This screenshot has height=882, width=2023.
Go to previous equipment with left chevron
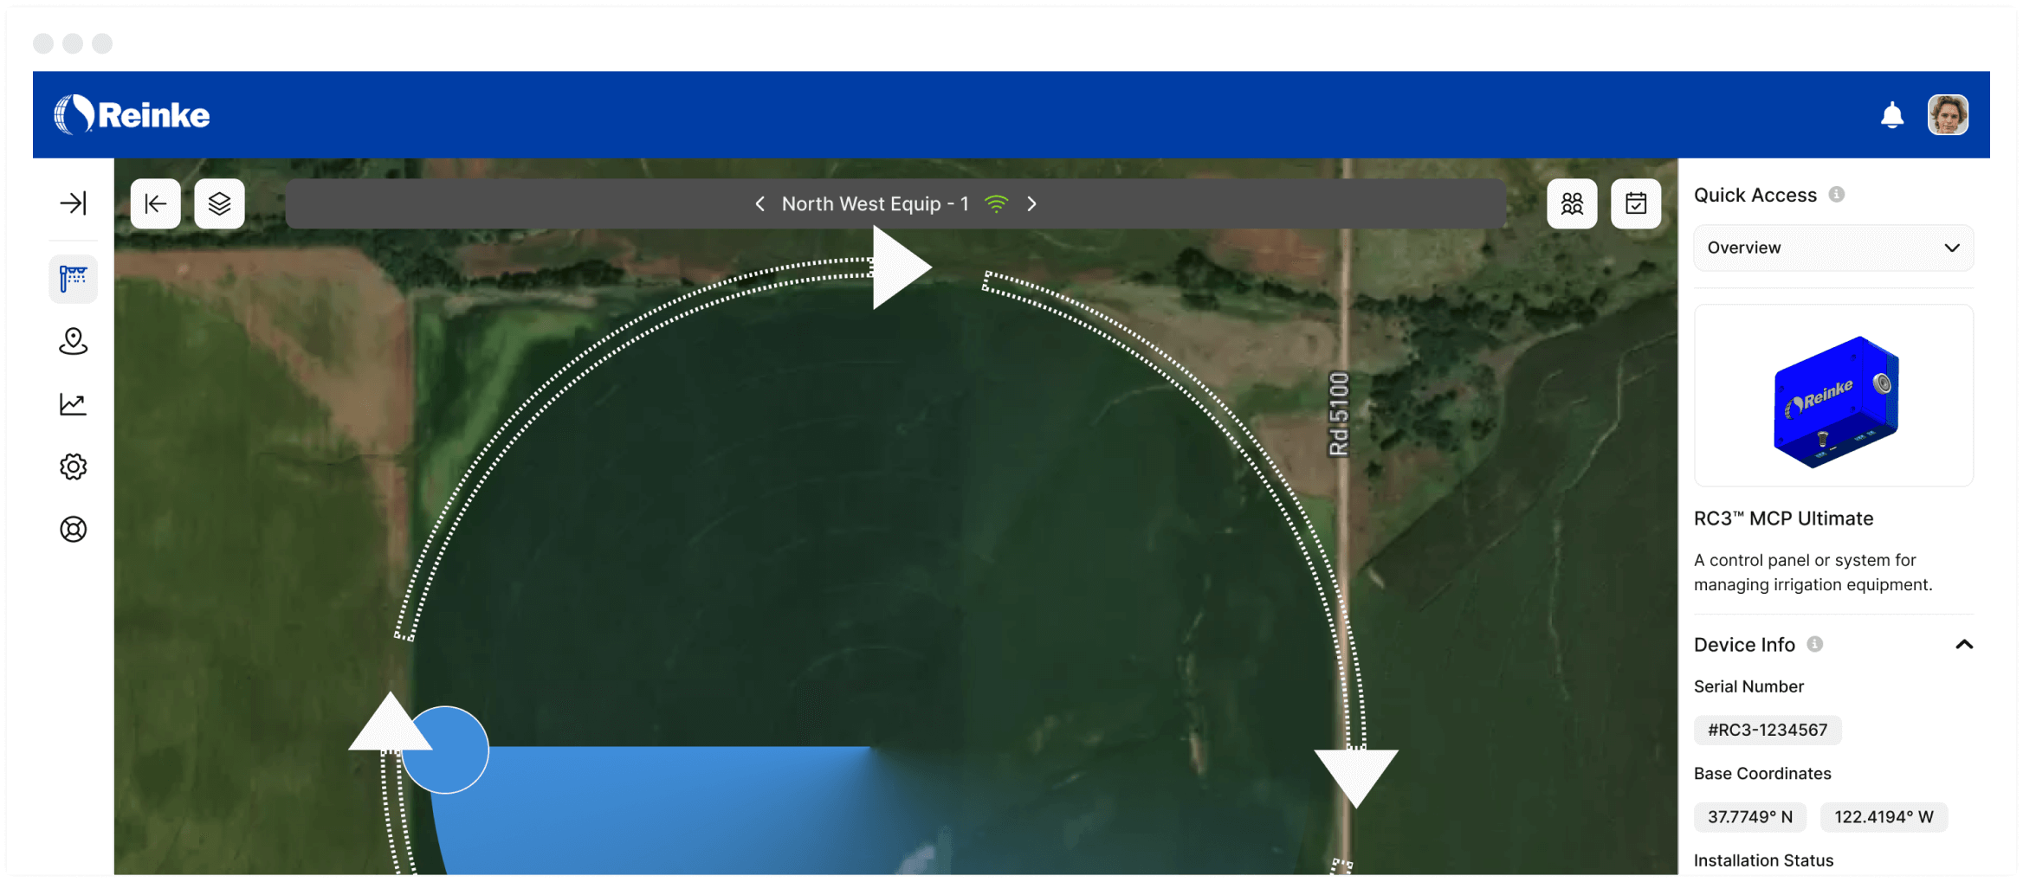pyautogui.click(x=759, y=203)
